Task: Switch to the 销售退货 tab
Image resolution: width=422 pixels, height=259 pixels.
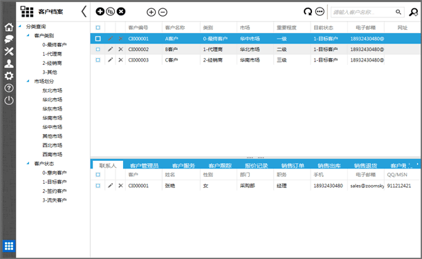Action: [x=365, y=166]
